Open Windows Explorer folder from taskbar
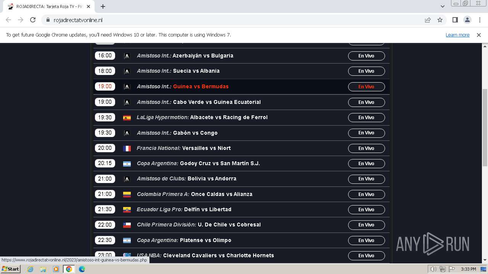This screenshot has width=488, height=274. pos(43,269)
